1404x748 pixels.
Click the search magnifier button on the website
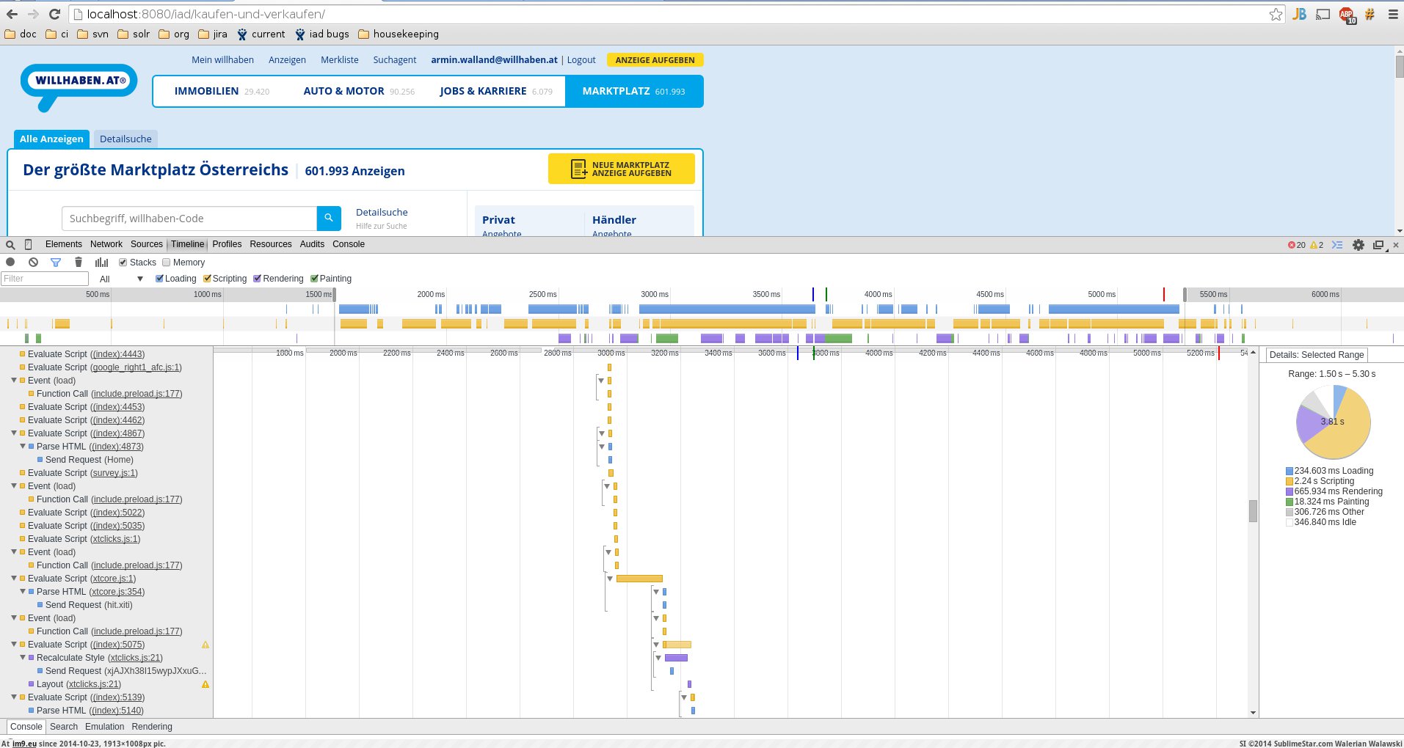(329, 218)
